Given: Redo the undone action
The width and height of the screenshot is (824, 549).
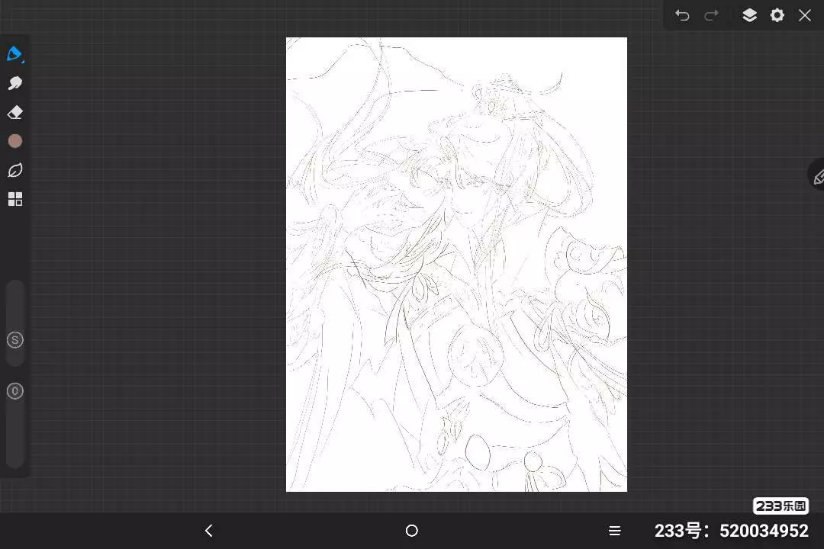Looking at the screenshot, I should [711, 15].
